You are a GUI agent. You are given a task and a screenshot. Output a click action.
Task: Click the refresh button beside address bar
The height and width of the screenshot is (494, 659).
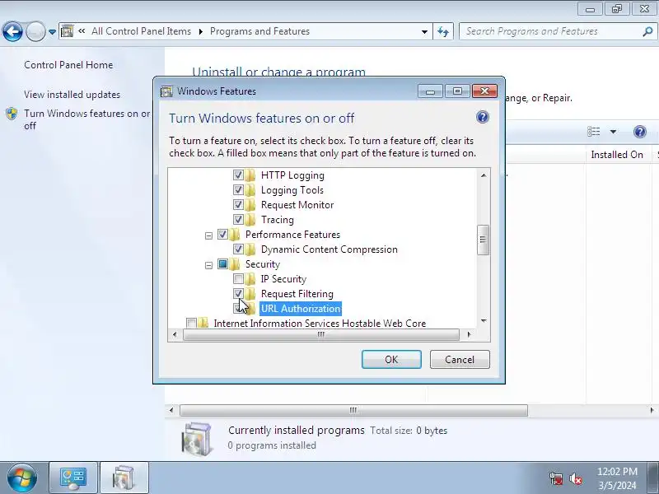coord(443,31)
